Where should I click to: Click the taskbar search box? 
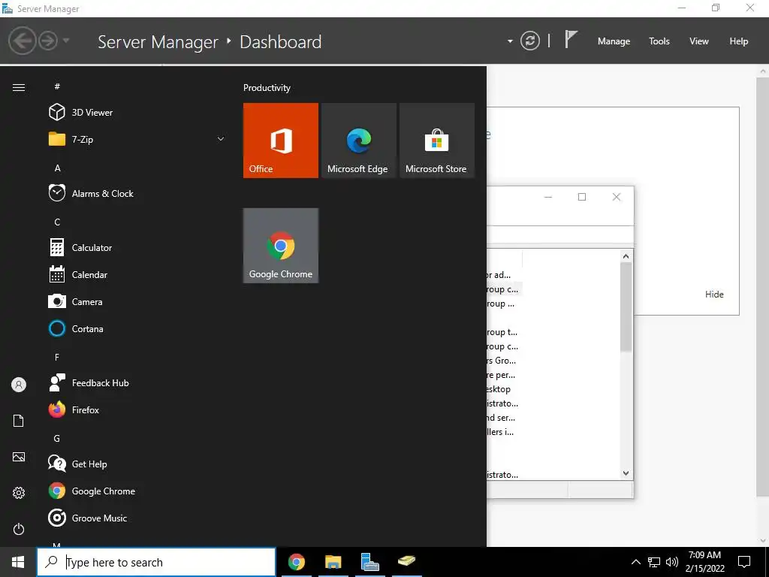156,562
